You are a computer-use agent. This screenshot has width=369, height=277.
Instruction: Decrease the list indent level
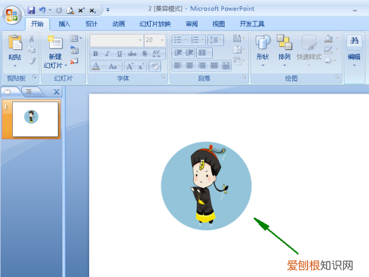point(178,53)
